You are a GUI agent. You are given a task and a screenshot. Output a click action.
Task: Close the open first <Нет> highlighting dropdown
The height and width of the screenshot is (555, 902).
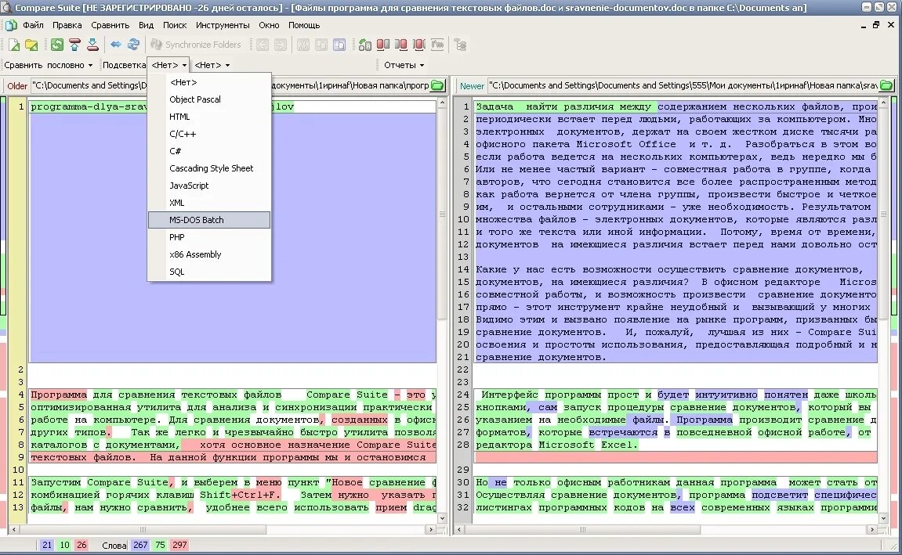[168, 66]
